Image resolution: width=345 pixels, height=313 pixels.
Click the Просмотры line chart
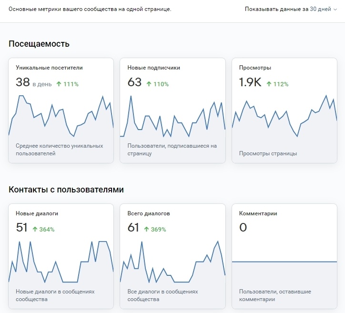click(284, 116)
